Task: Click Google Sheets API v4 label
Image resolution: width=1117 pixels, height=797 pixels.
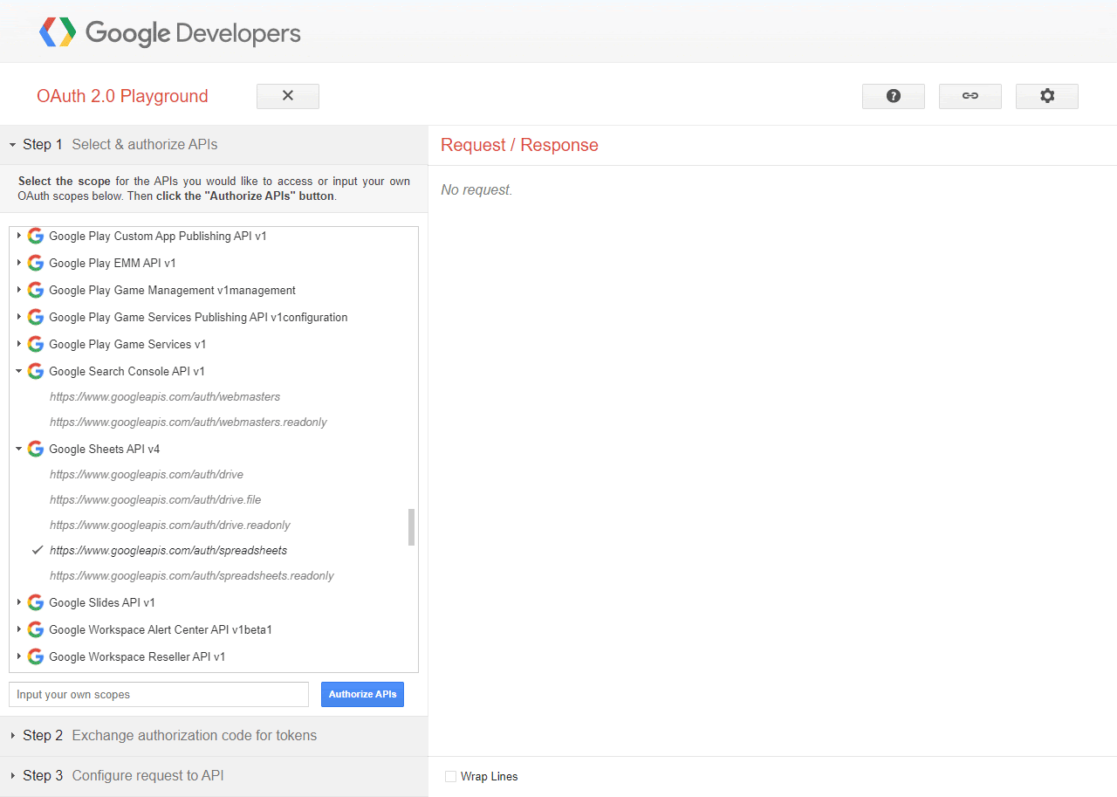Action: pyautogui.click(x=105, y=449)
